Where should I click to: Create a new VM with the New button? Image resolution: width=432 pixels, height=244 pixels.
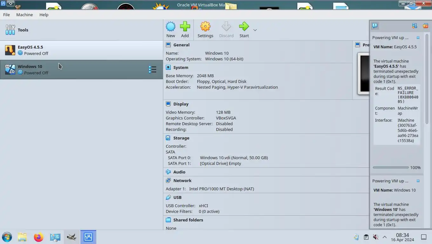(171, 30)
